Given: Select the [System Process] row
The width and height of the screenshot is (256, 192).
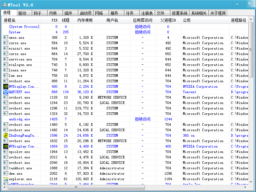Looking at the screenshot, I should pyautogui.click(x=125, y=27).
